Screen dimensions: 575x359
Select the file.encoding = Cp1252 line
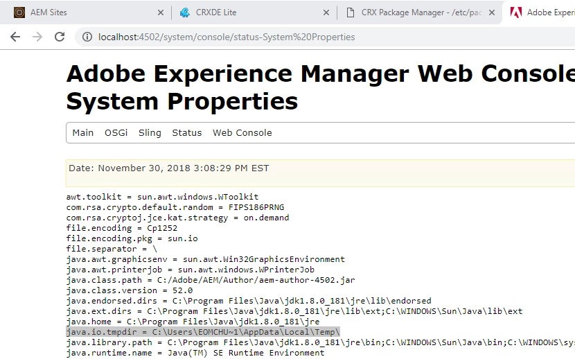pos(122,228)
